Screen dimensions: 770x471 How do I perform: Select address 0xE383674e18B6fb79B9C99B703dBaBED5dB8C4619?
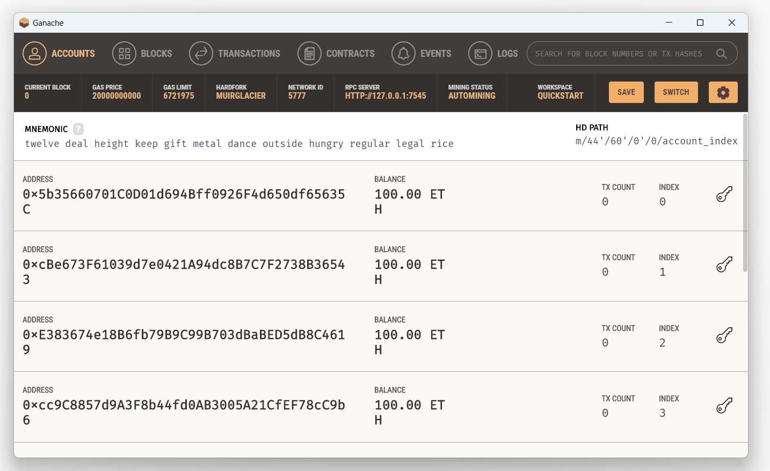[x=184, y=342]
